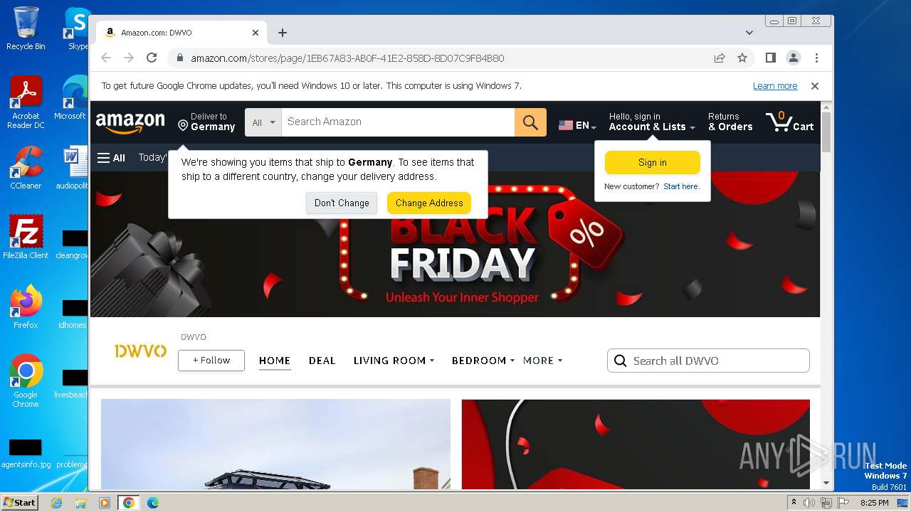Image resolution: width=911 pixels, height=512 pixels.
Task: Open a new tab with plus button
Action: click(x=283, y=33)
